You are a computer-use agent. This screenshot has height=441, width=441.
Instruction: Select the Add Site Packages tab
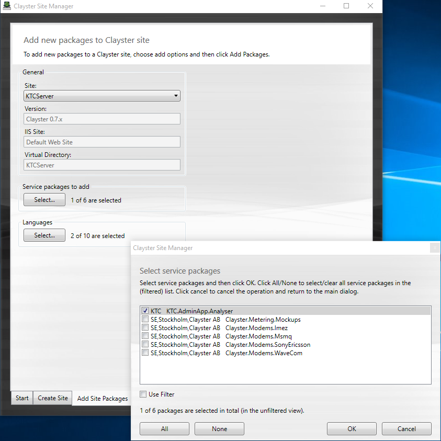[x=103, y=399]
